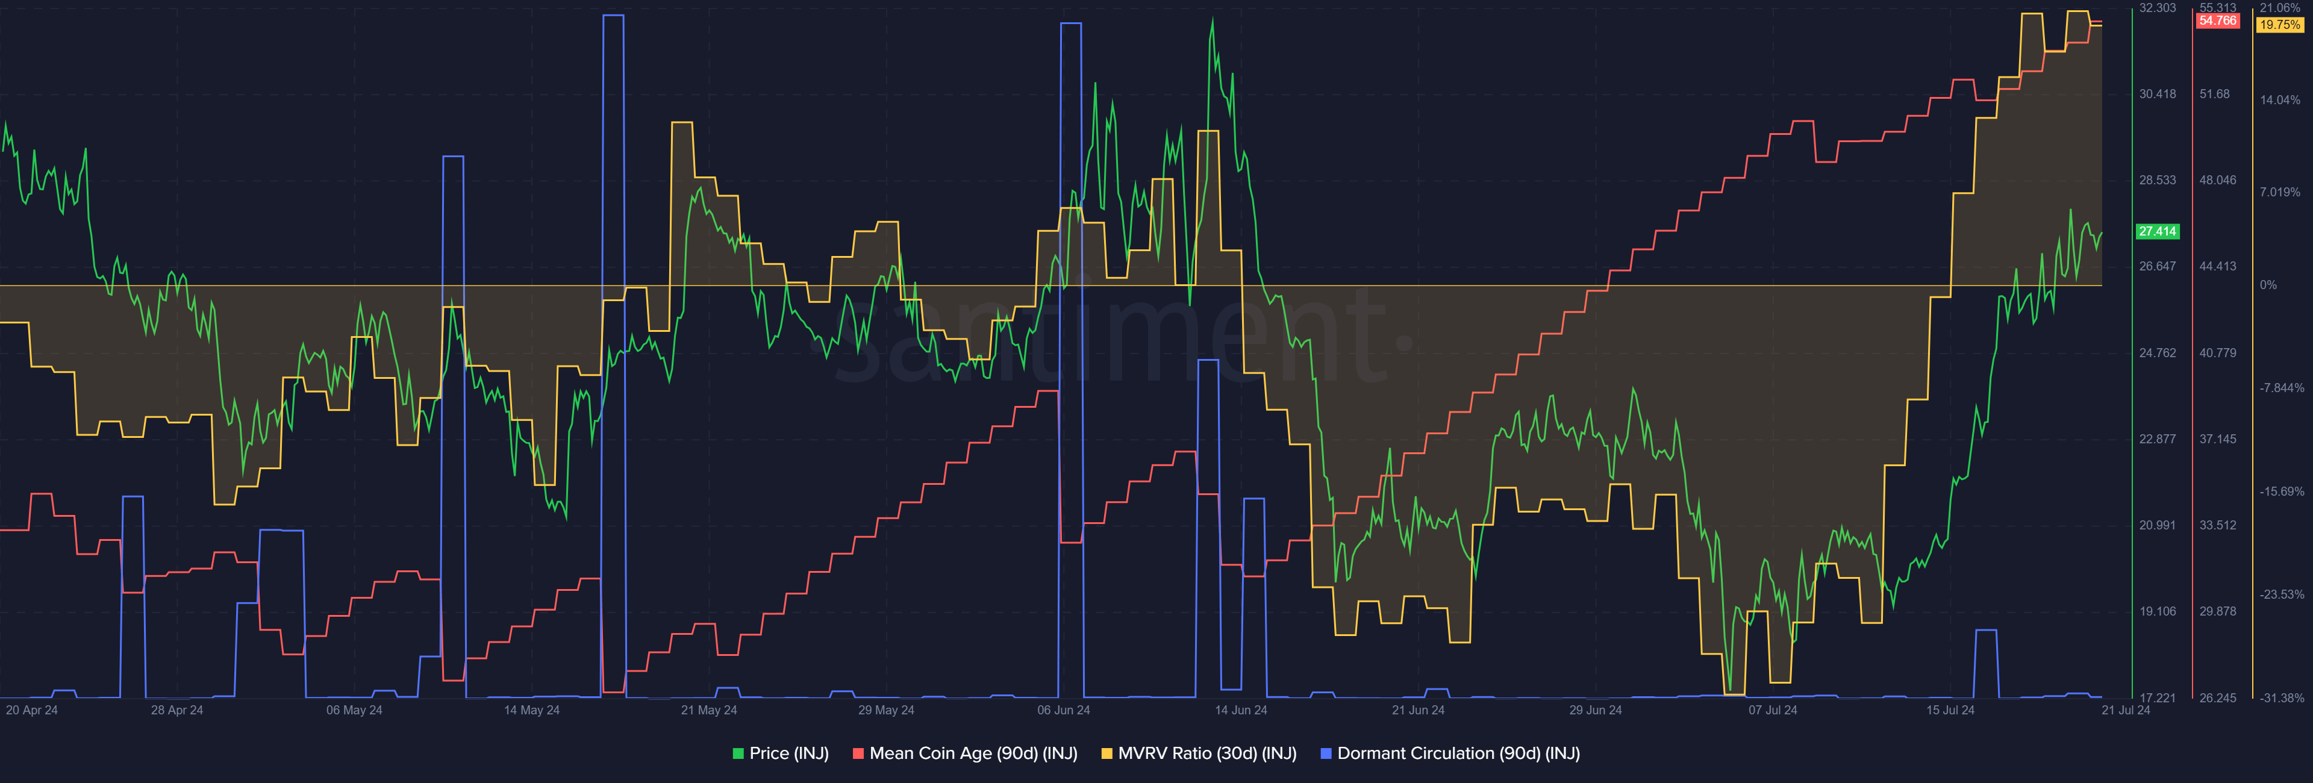This screenshot has height=783, width=2313.
Task: Click the 24.762 price axis value
Action: [x=2157, y=353]
